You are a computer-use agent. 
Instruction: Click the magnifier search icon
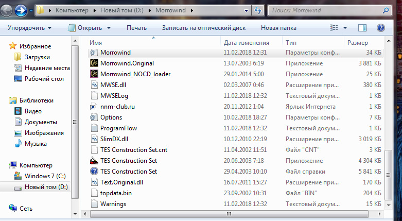pos(386,10)
